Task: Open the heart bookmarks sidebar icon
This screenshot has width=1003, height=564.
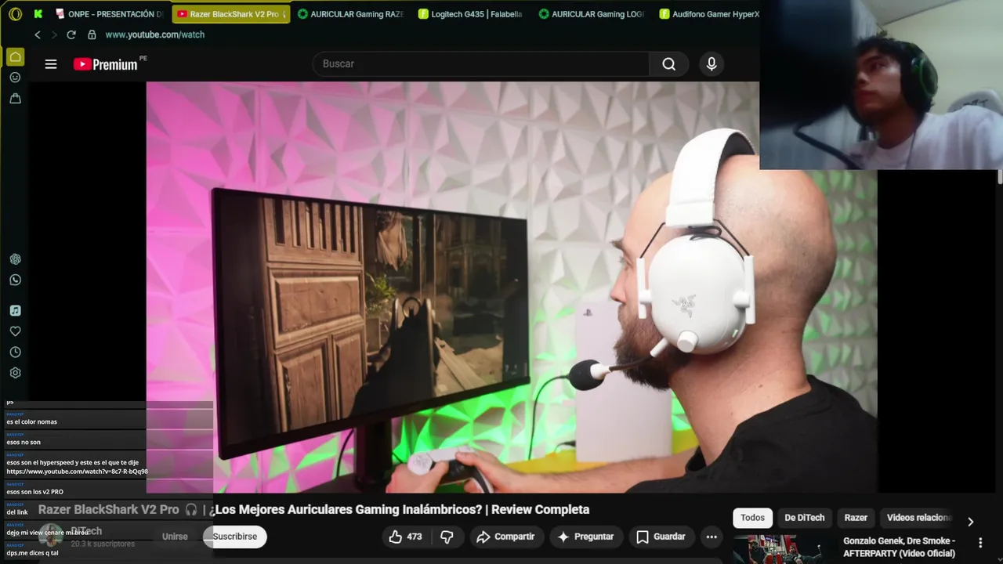Action: [x=15, y=331]
